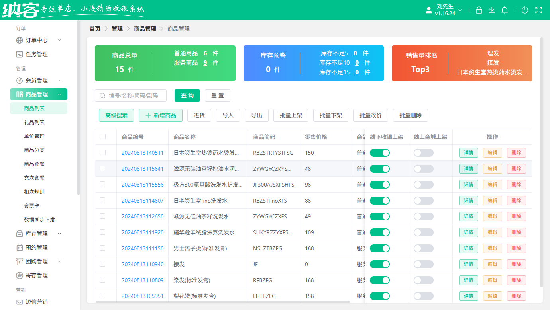Expand the 订单中心 menu
The width and height of the screenshot is (550, 310).
click(37, 40)
